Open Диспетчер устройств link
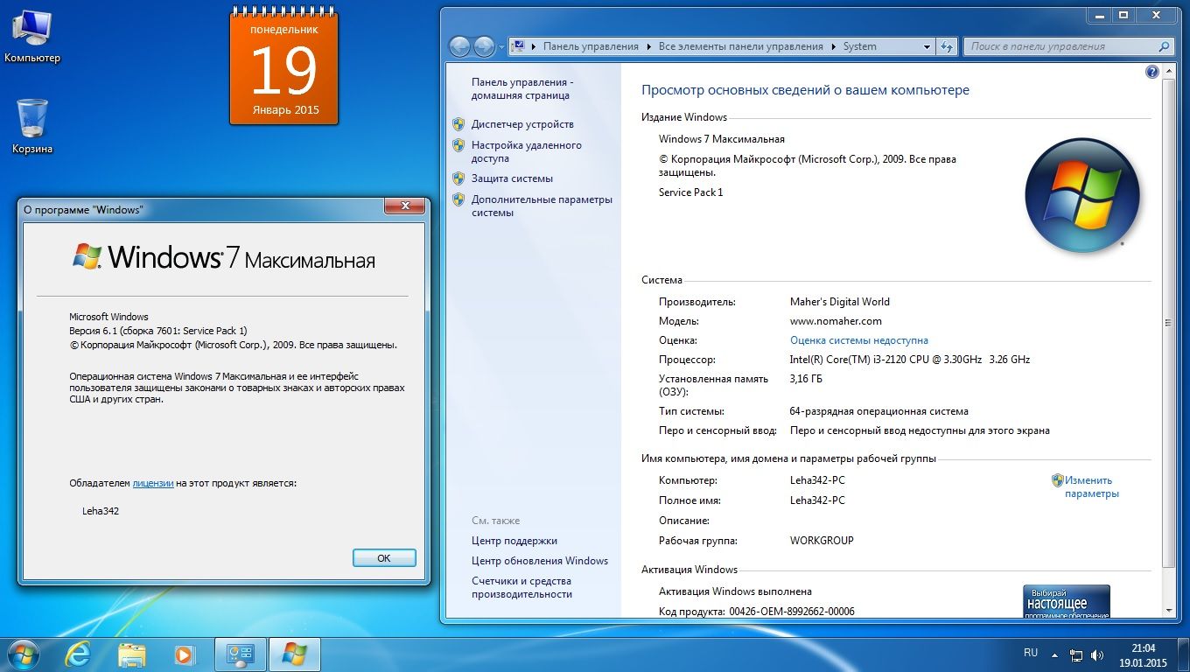The height and width of the screenshot is (672, 1190). pos(522,124)
